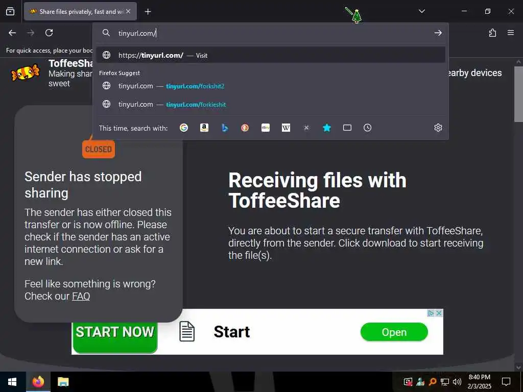Viewport: 523px width, 392px height.
Task: Click the orange magnifier tray icon
Action: pyautogui.click(x=432, y=382)
